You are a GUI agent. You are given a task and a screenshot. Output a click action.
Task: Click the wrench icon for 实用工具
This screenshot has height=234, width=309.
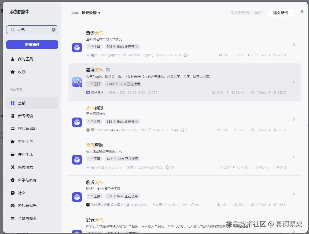[x=13, y=141]
